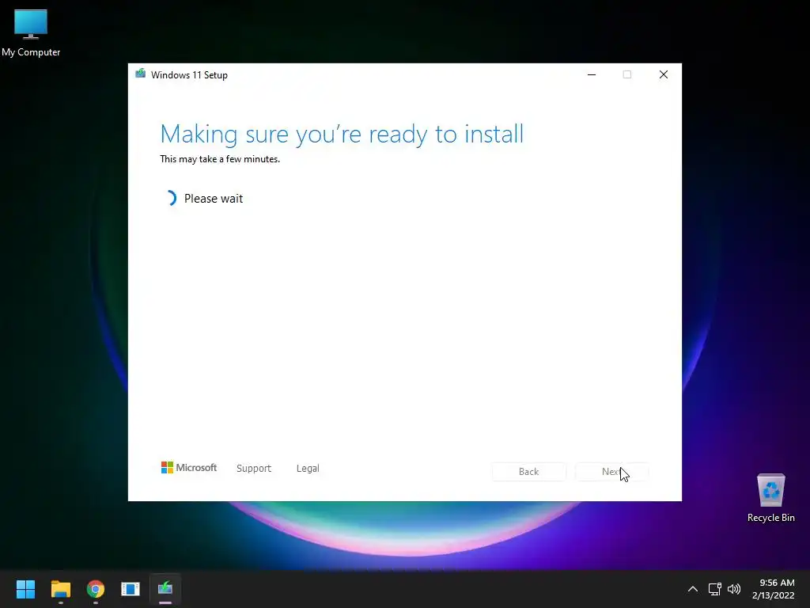
Task: Launch Google Chrome from the taskbar
Action: pos(96,589)
